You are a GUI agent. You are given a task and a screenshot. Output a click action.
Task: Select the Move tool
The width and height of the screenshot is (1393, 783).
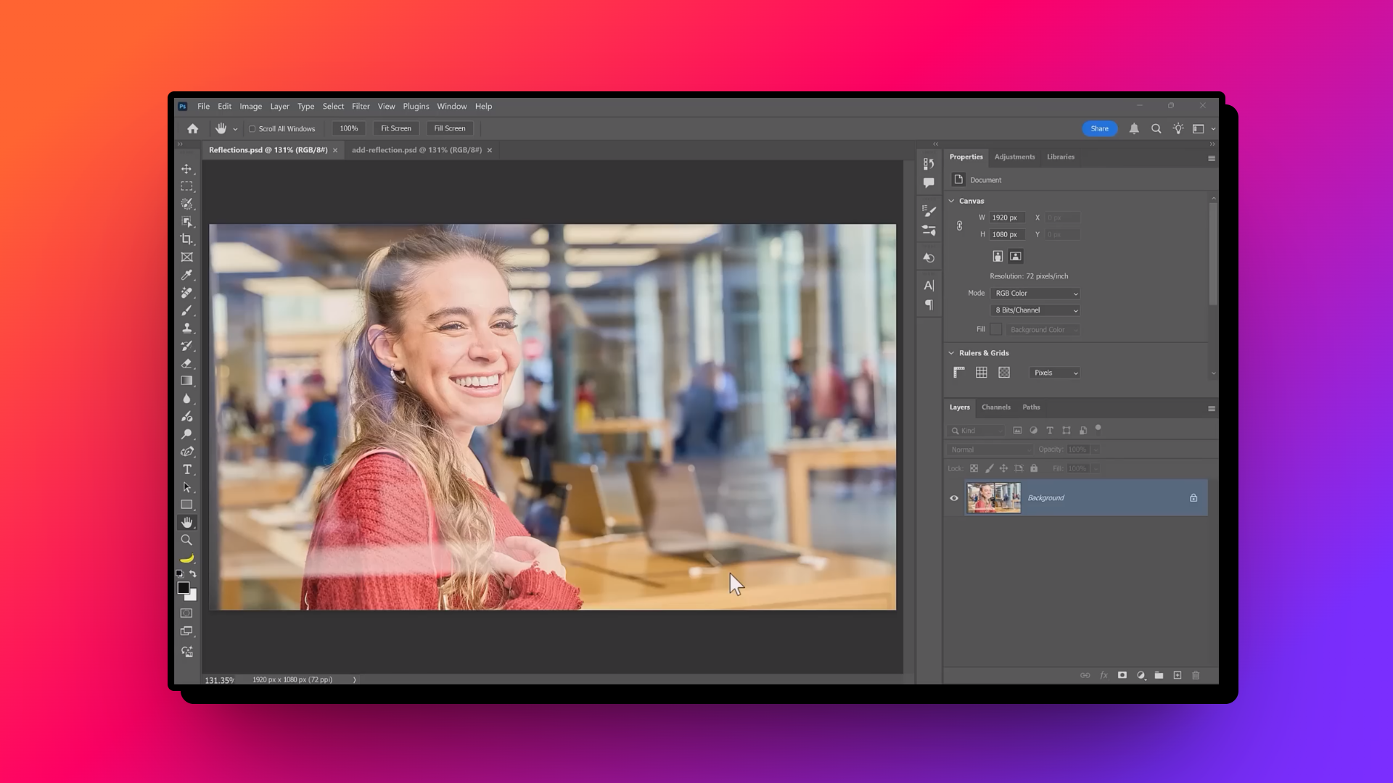click(x=187, y=168)
